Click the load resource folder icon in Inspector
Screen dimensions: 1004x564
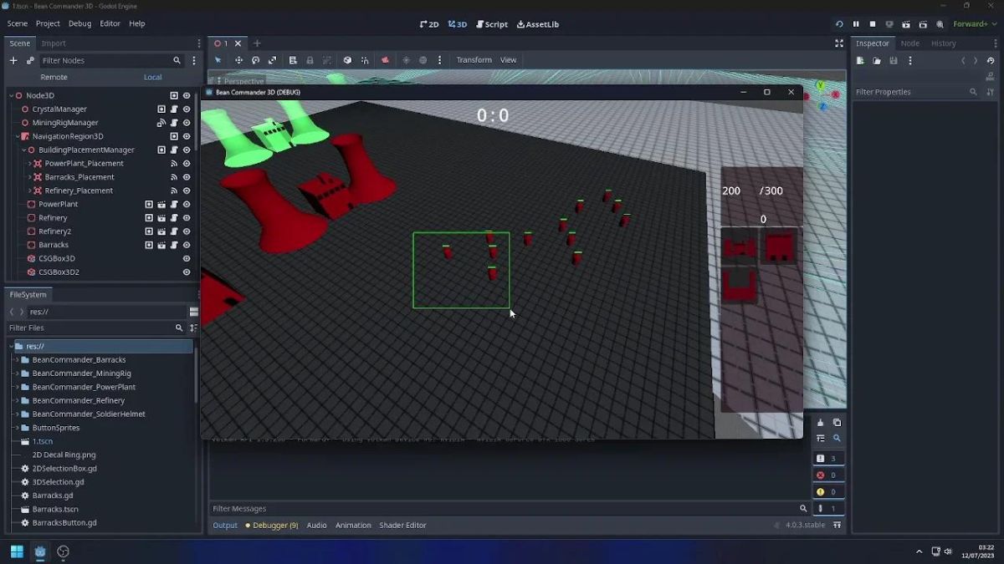[877, 60]
